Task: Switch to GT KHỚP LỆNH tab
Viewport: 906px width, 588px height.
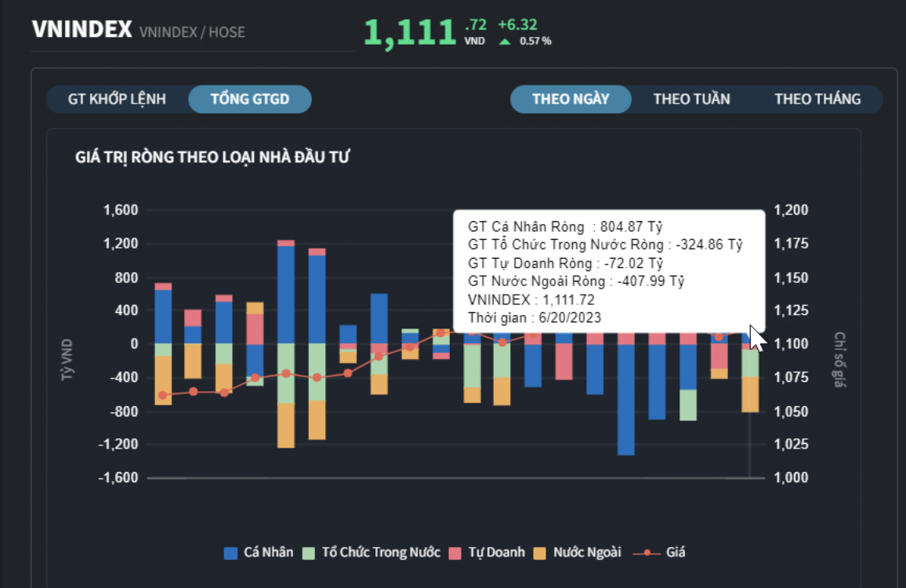Action: click(117, 99)
